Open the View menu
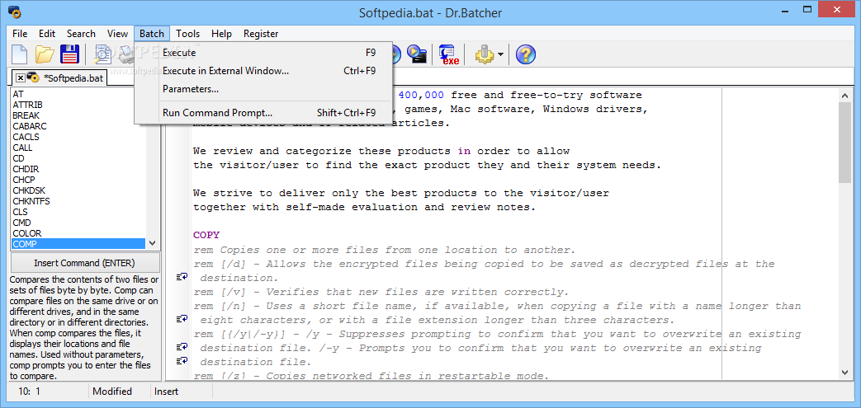Screen dimensions: 861x408 pyautogui.click(x=117, y=34)
